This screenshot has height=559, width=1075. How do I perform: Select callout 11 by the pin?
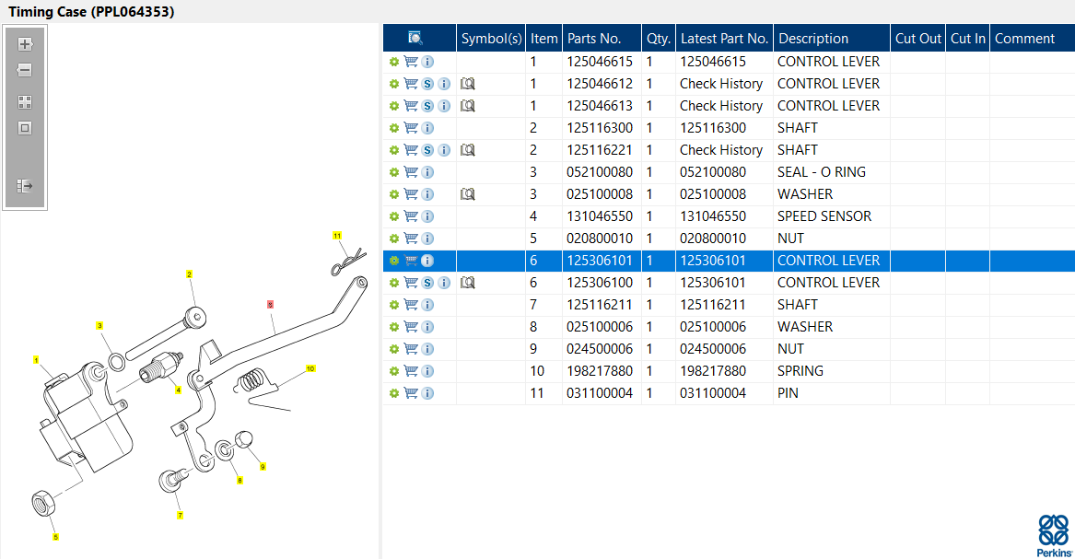[337, 236]
